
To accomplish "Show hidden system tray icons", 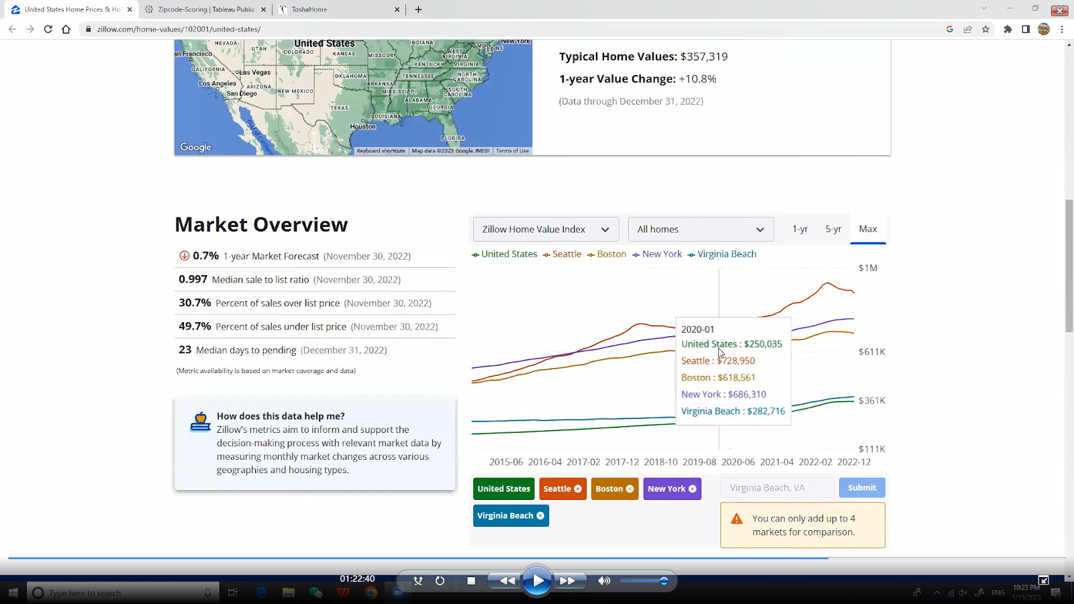I will 936,593.
